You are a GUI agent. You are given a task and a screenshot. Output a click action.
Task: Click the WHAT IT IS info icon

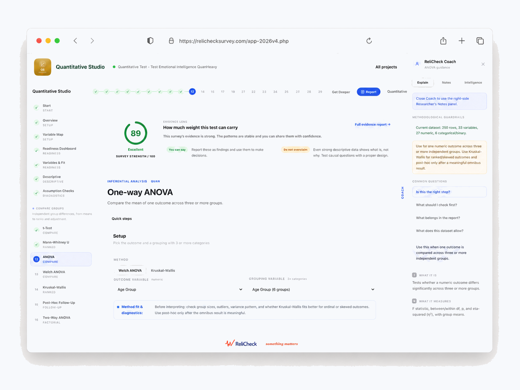414,275
